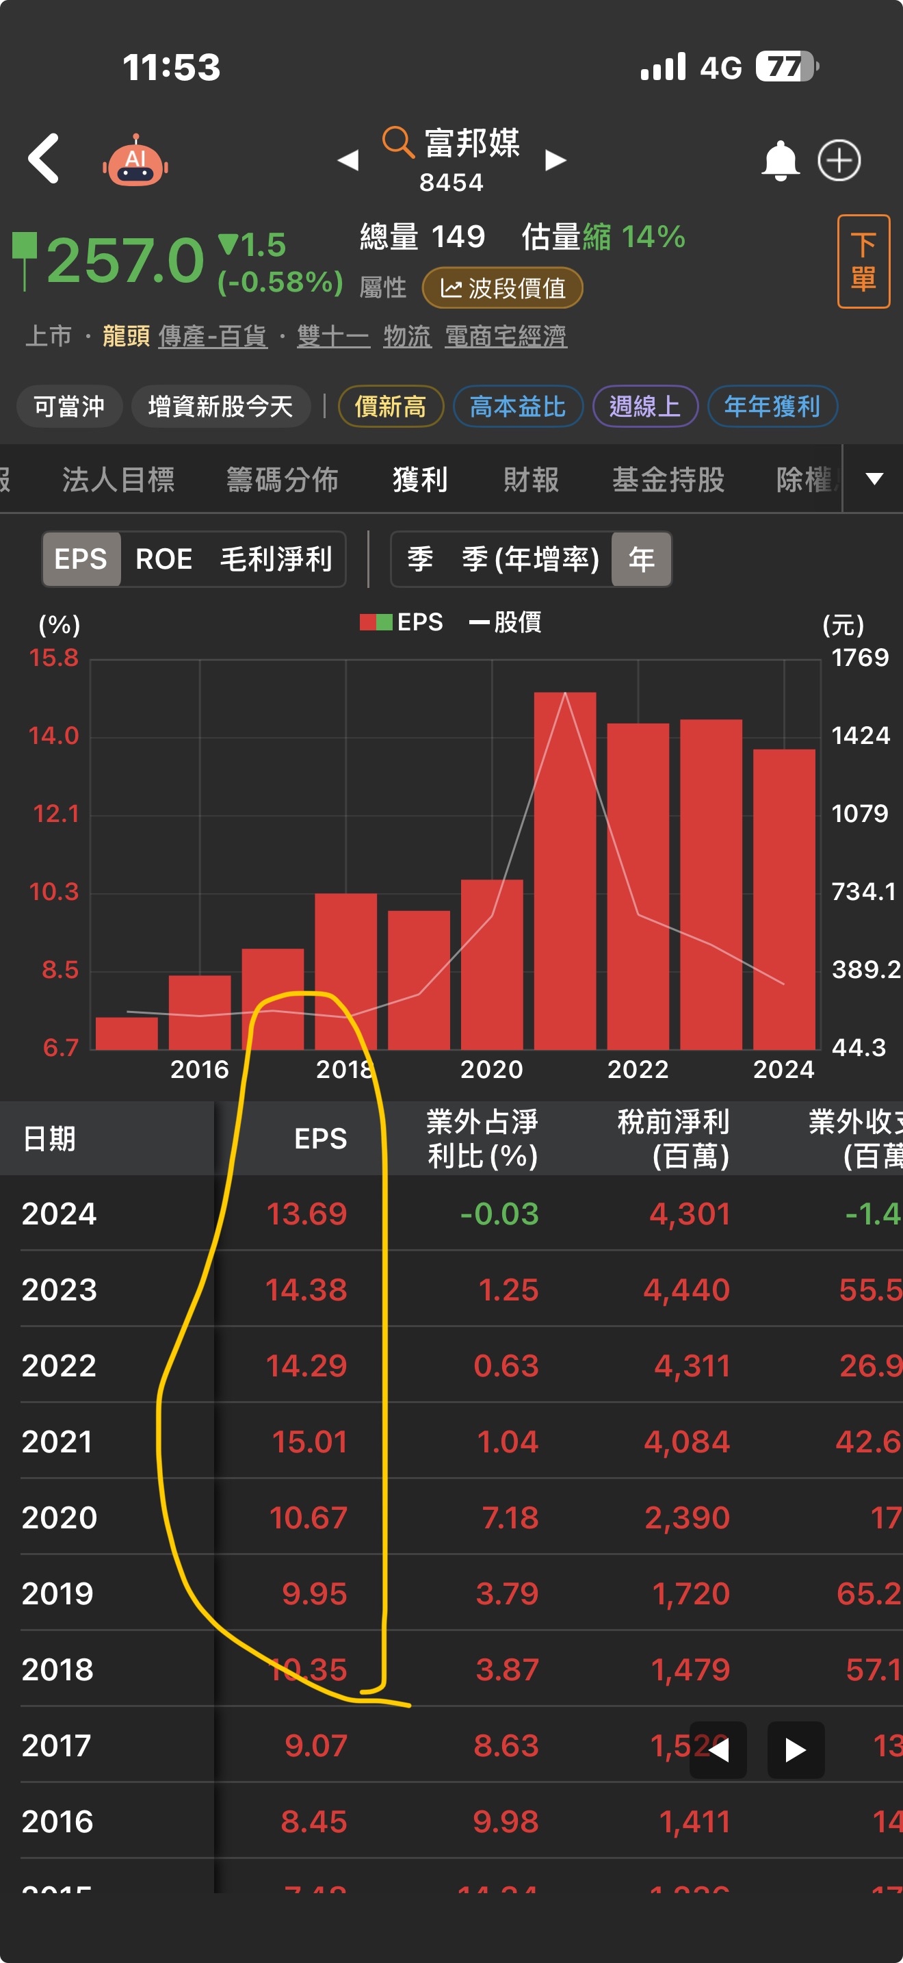903x1963 pixels.
Task: Switch to the 財報 tab
Action: tap(532, 479)
